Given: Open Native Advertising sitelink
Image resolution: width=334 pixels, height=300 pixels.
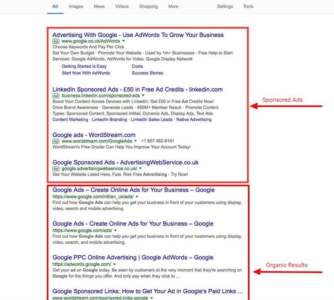Looking at the screenshot, I should tap(194, 120).
